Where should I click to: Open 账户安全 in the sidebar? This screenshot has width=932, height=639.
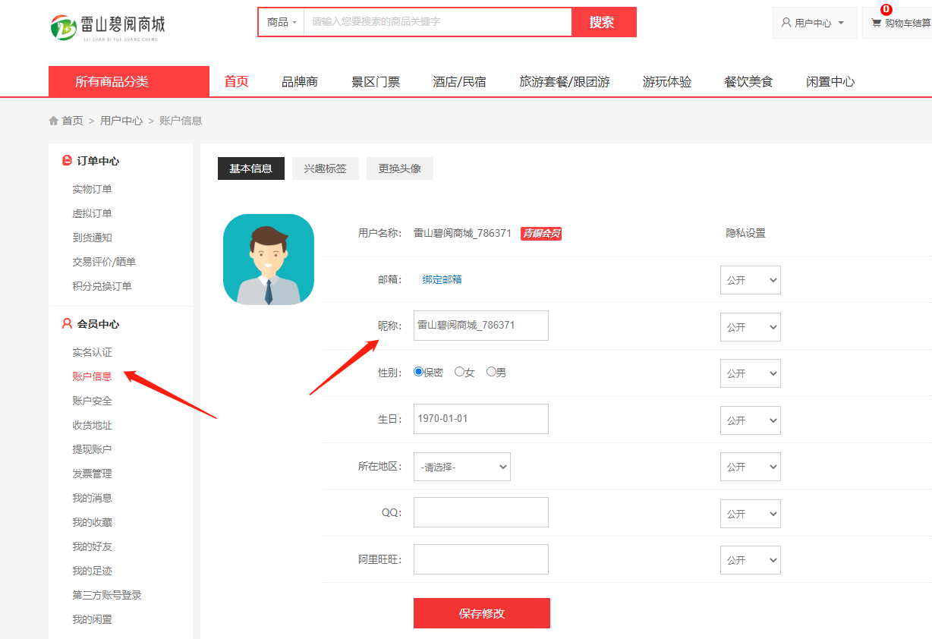[92, 401]
